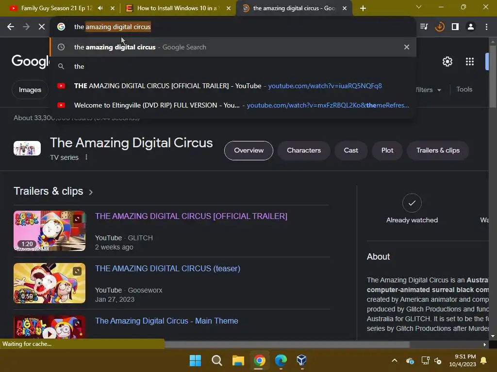
Task: Click the Google logo
Action: (31, 61)
